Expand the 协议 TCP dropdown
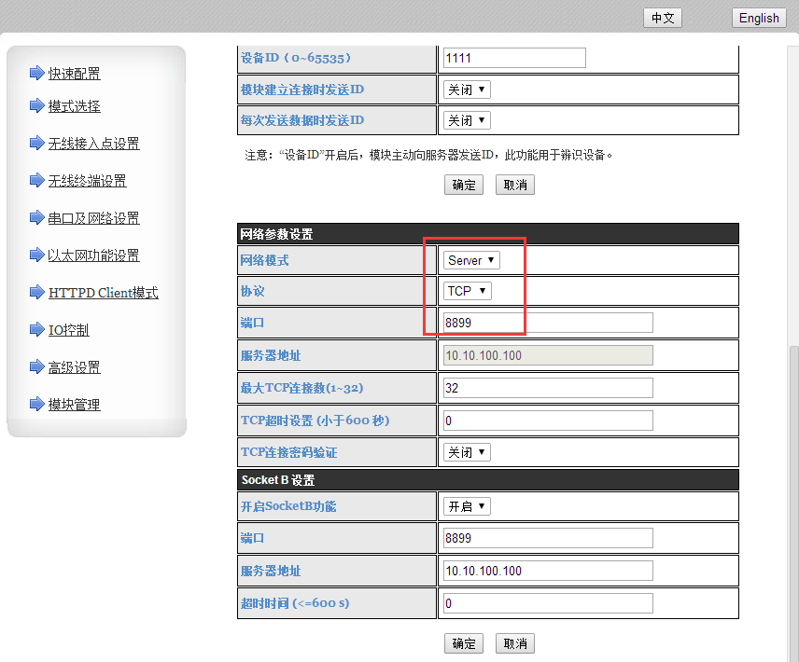 pyautogui.click(x=468, y=291)
